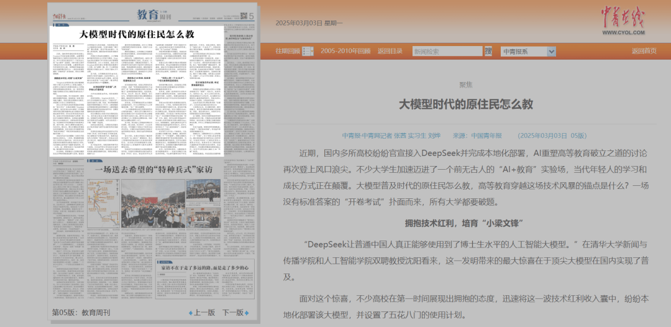Click the diamond arrow after 下一版

(247, 313)
